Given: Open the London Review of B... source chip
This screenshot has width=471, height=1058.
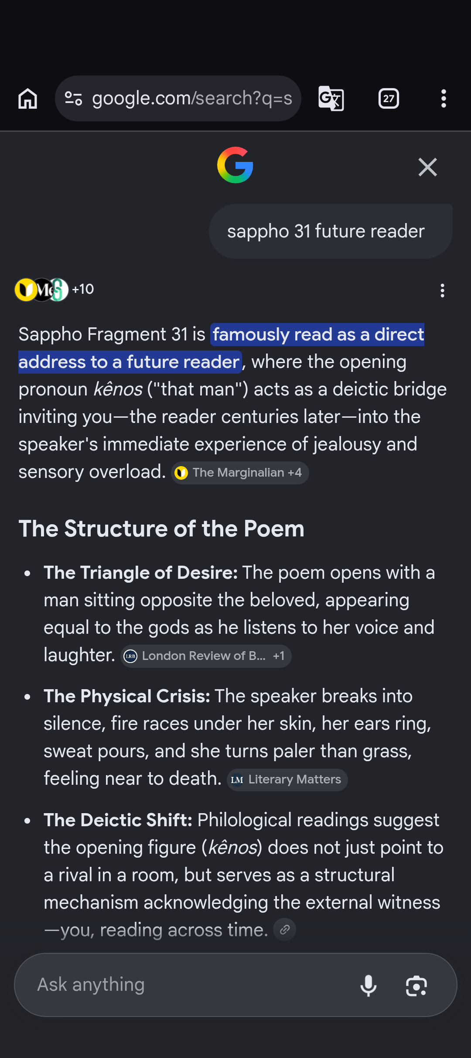Looking at the screenshot, I should (206, 656).
